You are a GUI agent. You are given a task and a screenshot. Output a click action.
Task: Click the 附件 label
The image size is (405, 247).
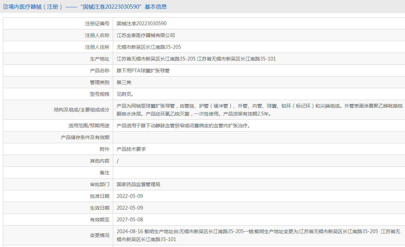coord(104,149)
